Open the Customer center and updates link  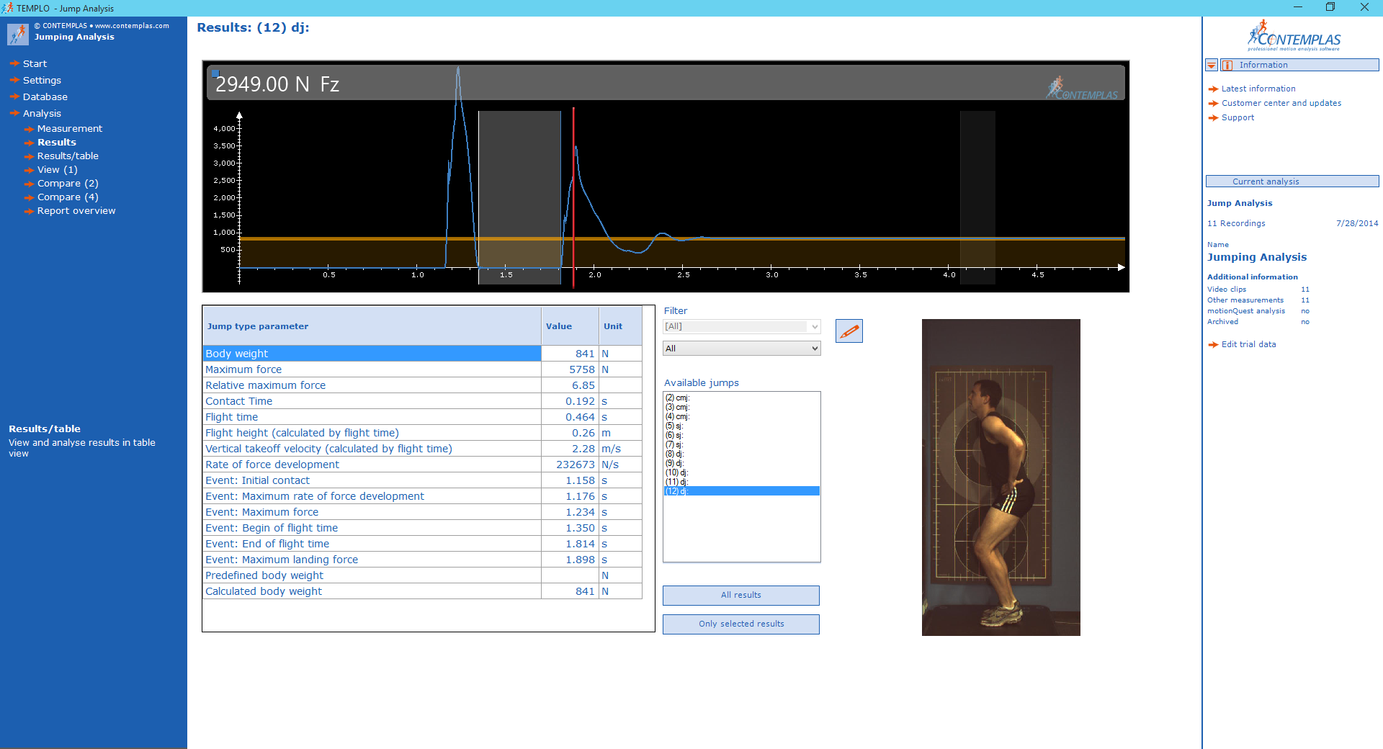1281,104
